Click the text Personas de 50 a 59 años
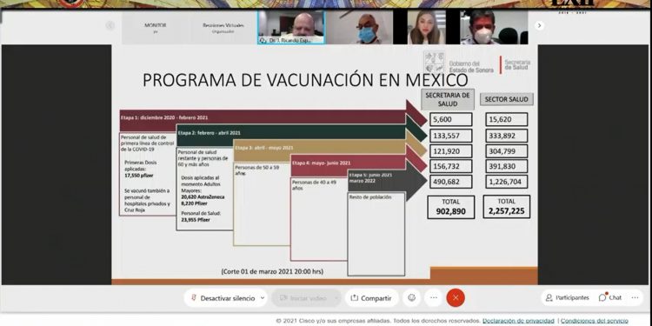The height and width of the screenshot is (326, 652). pyautogui.click(x=256, y=170)
